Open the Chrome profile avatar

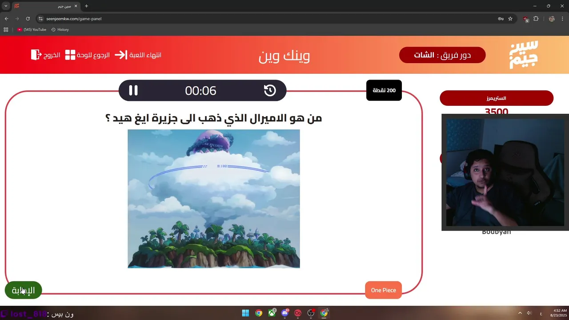552,19
